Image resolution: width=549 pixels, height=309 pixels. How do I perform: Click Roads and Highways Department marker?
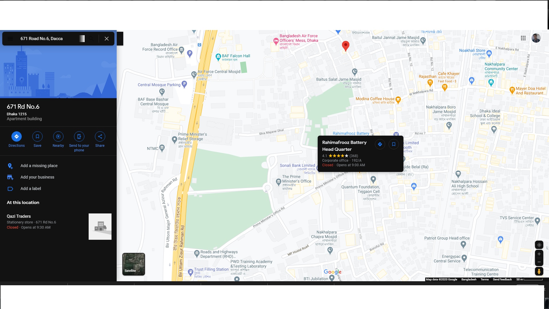pyautogui.click(x=197, y=253)
